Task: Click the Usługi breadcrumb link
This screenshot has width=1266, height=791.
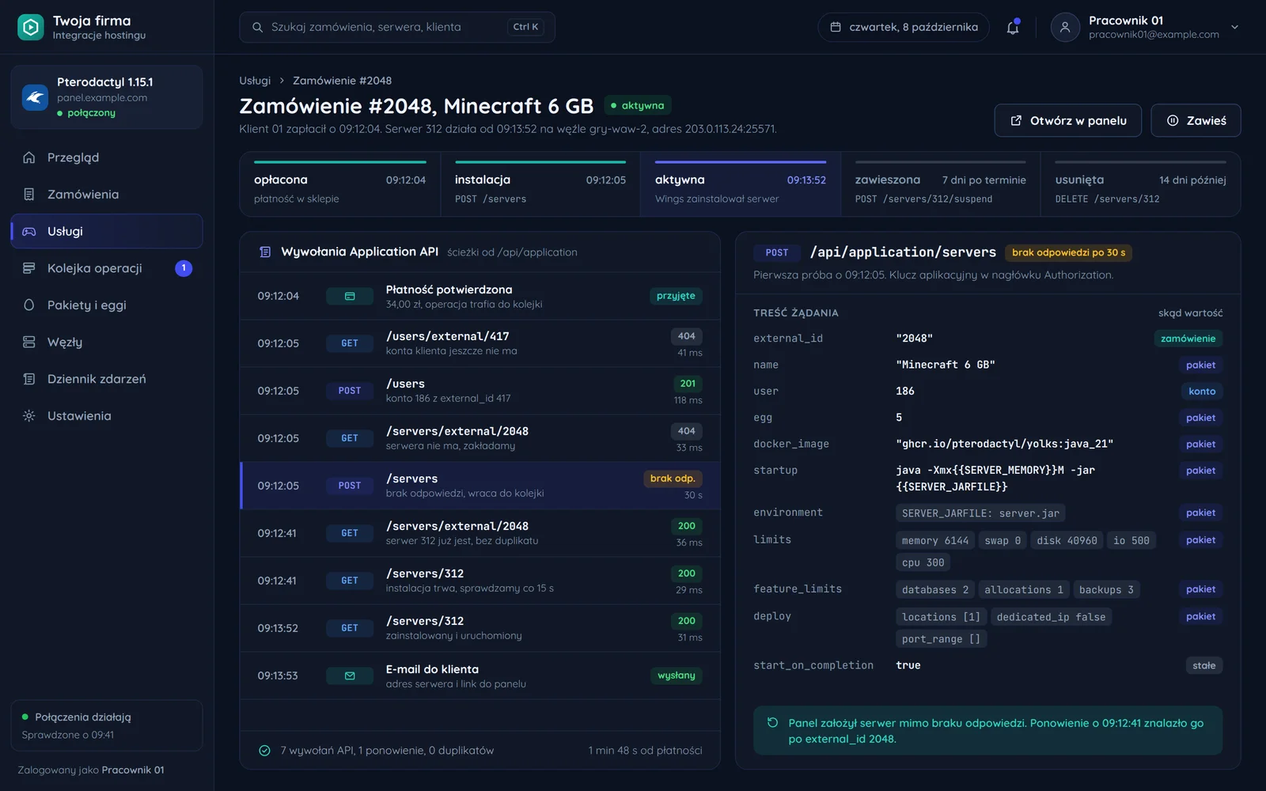Action: (255, 81)
